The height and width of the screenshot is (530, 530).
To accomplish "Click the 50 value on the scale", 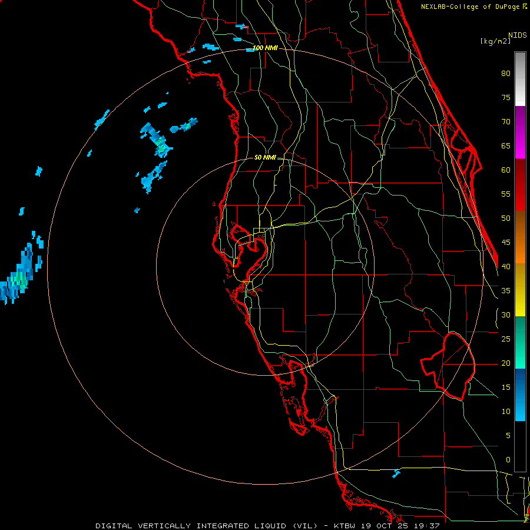I will point(506,218).
